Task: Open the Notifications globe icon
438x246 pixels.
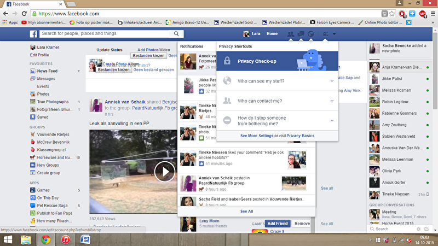Action: point(310,34)
